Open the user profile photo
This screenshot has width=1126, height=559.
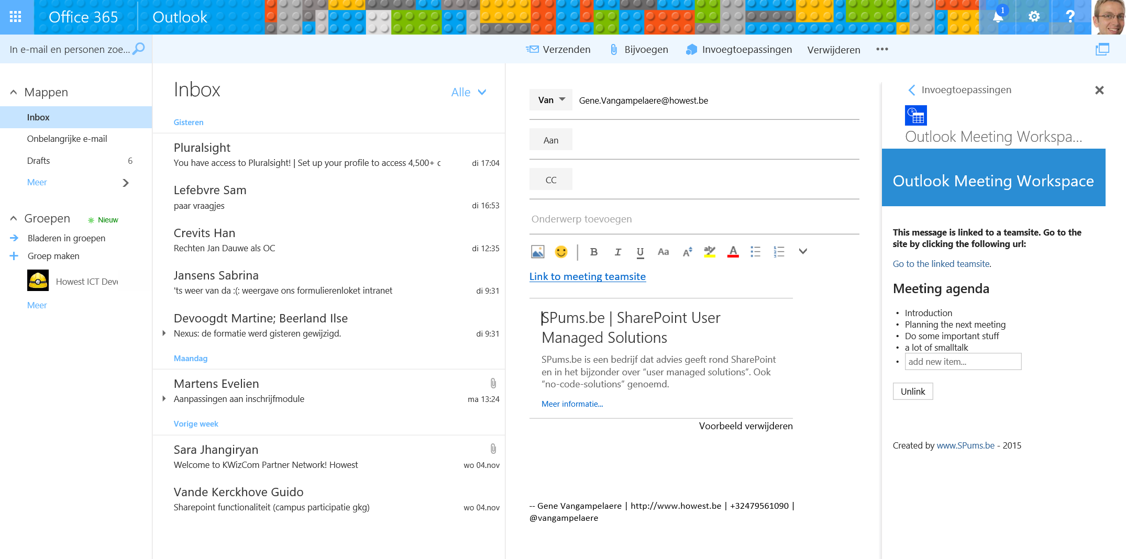[x=1109, y=17]
